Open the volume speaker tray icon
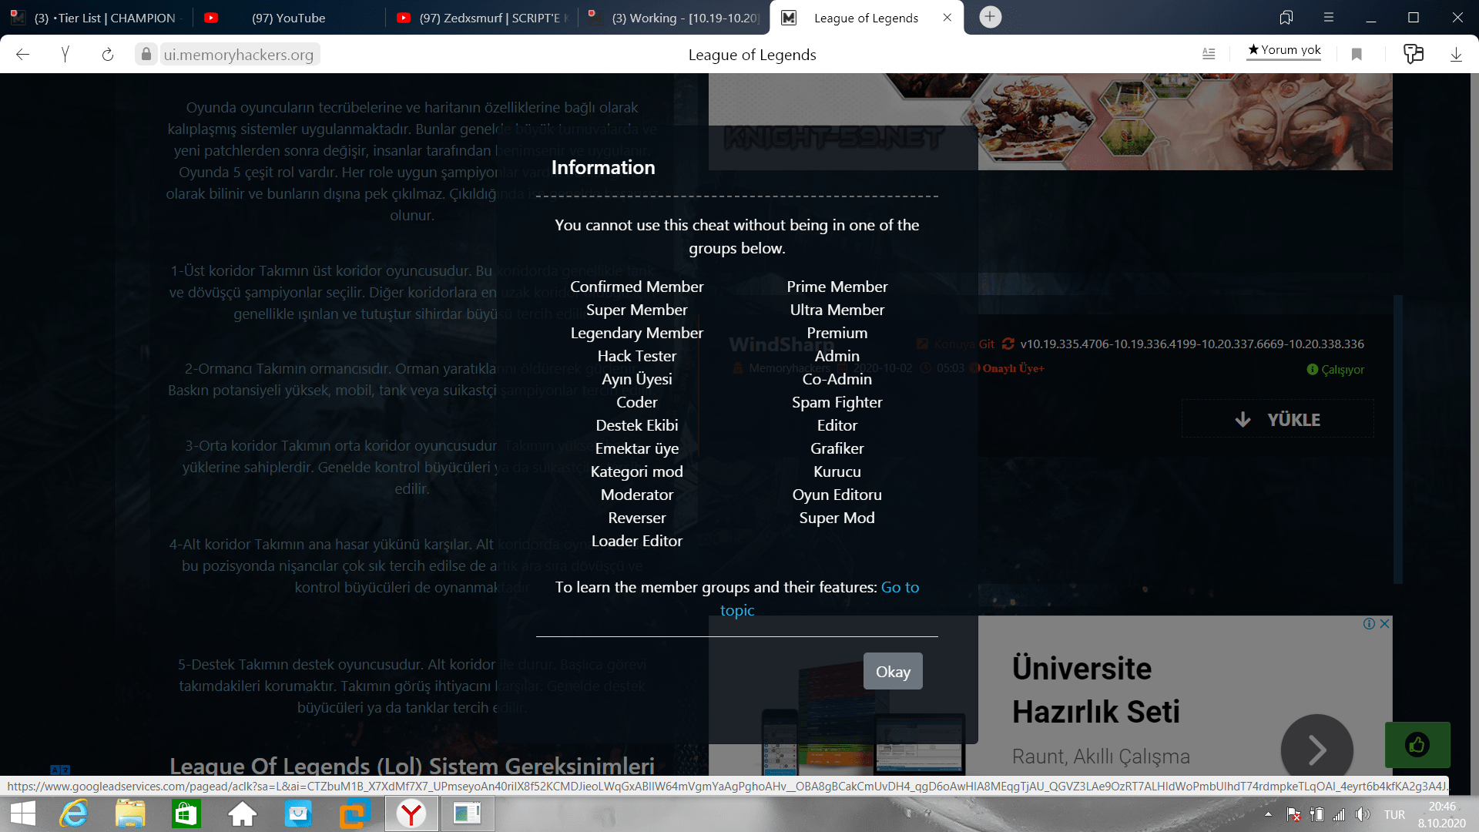Screen dimensions: 1479x832 tap(1363, 814)
